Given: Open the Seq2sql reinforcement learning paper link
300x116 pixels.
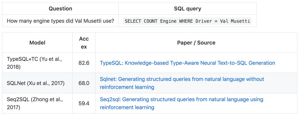Looking at the screenshot, I should click(182, 103).
